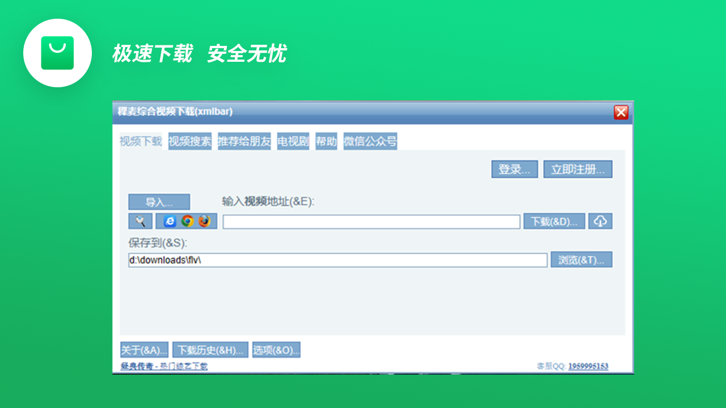Click the cloud download icon beside 下载 button
This screenshot has width=726, height=408.
600,221
